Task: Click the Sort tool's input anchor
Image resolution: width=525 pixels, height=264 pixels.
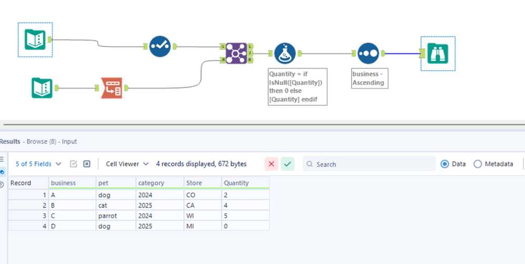Action: tap(354, 53)
